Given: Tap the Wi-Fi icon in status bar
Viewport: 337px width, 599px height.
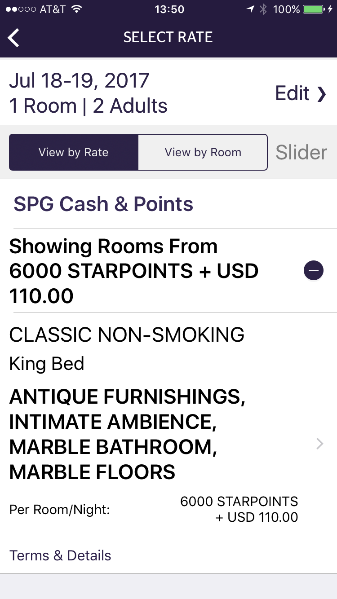Looking at the screenshot, I should (76, 9).
